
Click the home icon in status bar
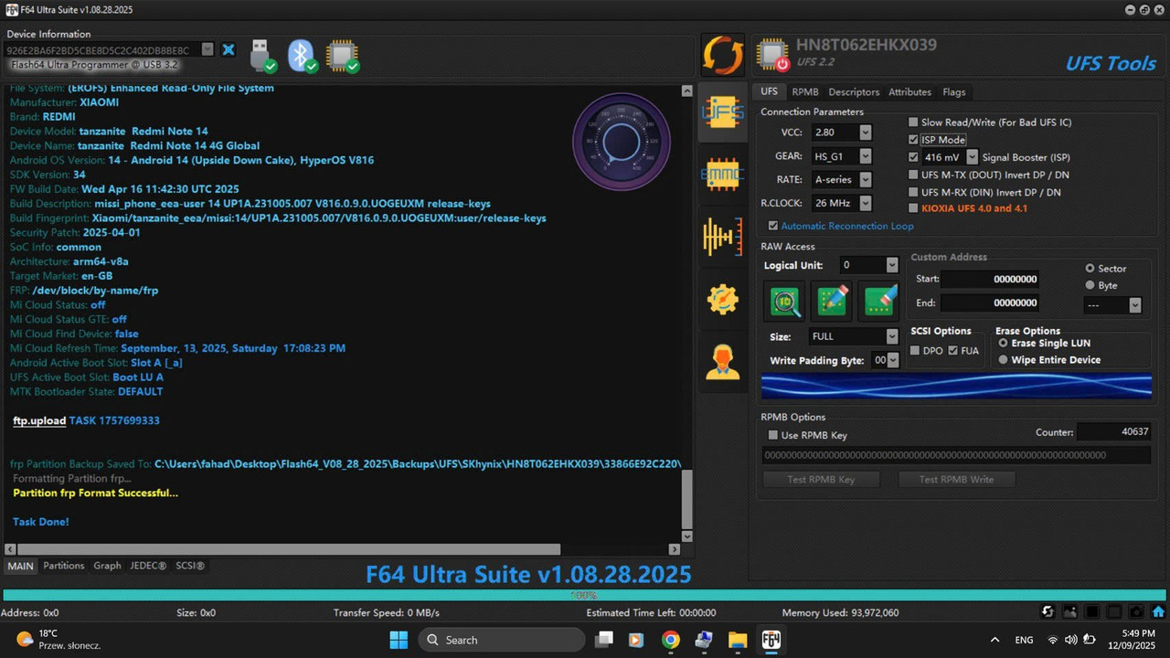click(1158, 612)
